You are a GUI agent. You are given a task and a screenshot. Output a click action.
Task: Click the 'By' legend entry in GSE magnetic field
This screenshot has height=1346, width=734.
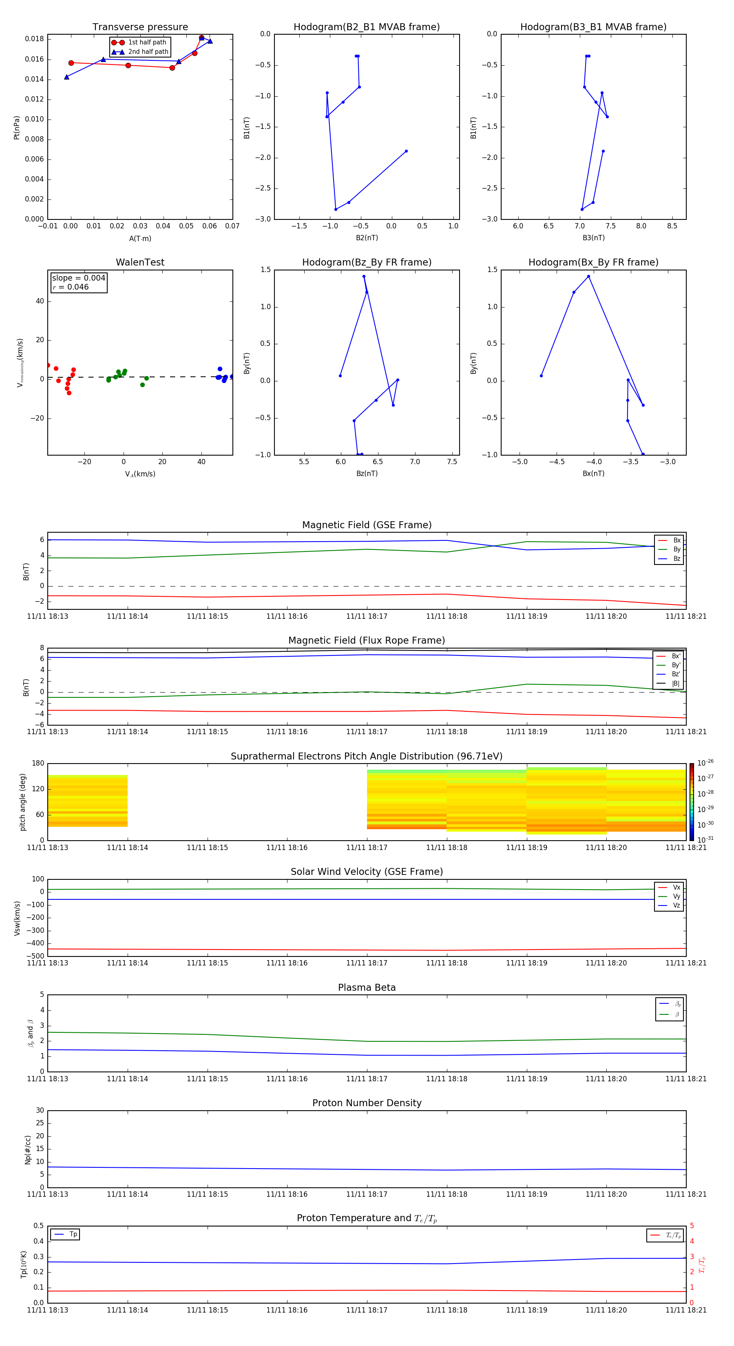(669, 550)
